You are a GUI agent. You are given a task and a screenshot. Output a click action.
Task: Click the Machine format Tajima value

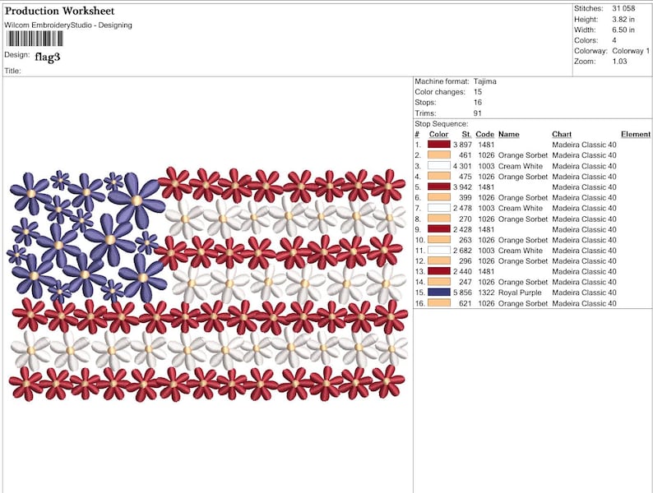pos(484,81)
